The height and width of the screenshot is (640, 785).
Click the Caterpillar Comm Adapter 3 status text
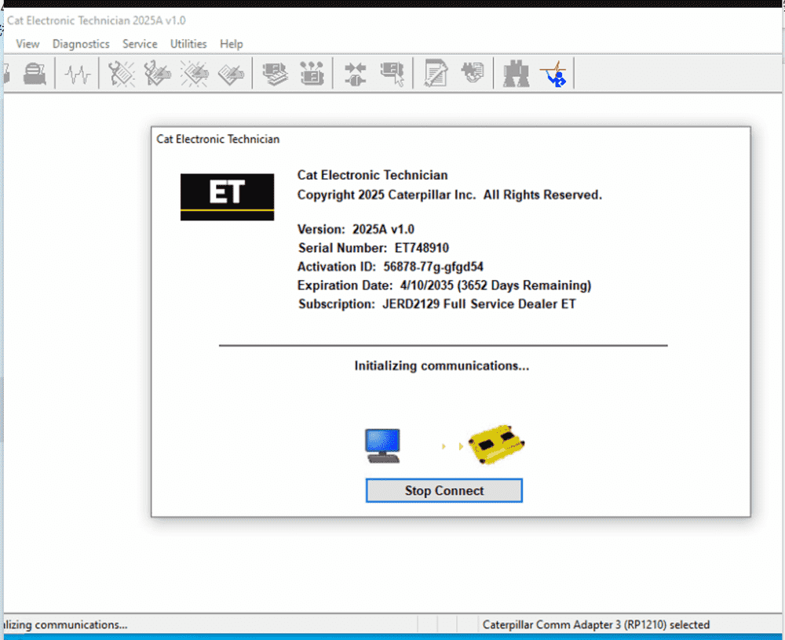click(x=596, y=625)
